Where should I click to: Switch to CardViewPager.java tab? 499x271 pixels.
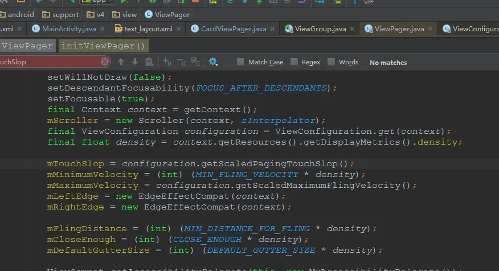pos(234,29)
